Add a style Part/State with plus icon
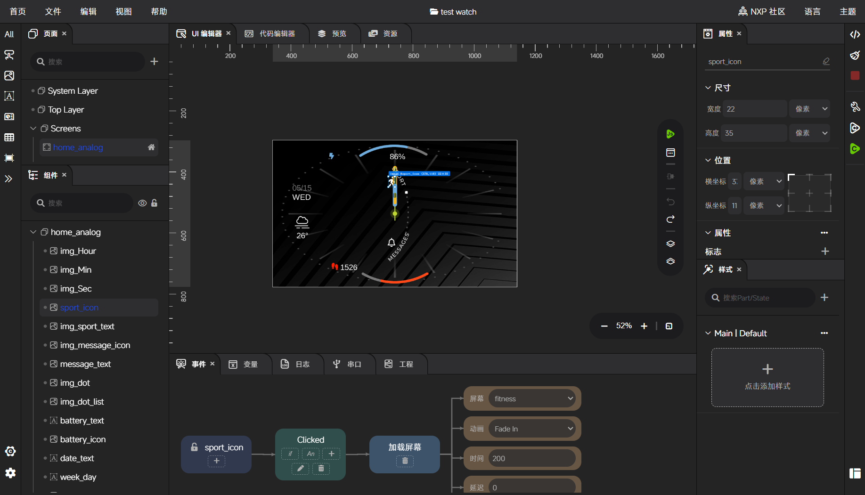 coord(824,298)
